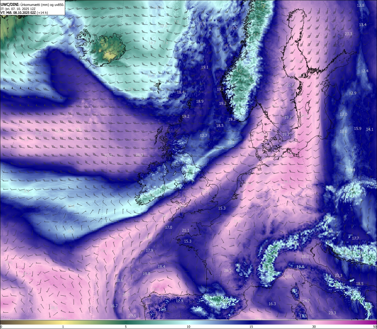Click the 18.6 value on the map
Viewport: 377px width, 329px height.
(x=119, y=280)
